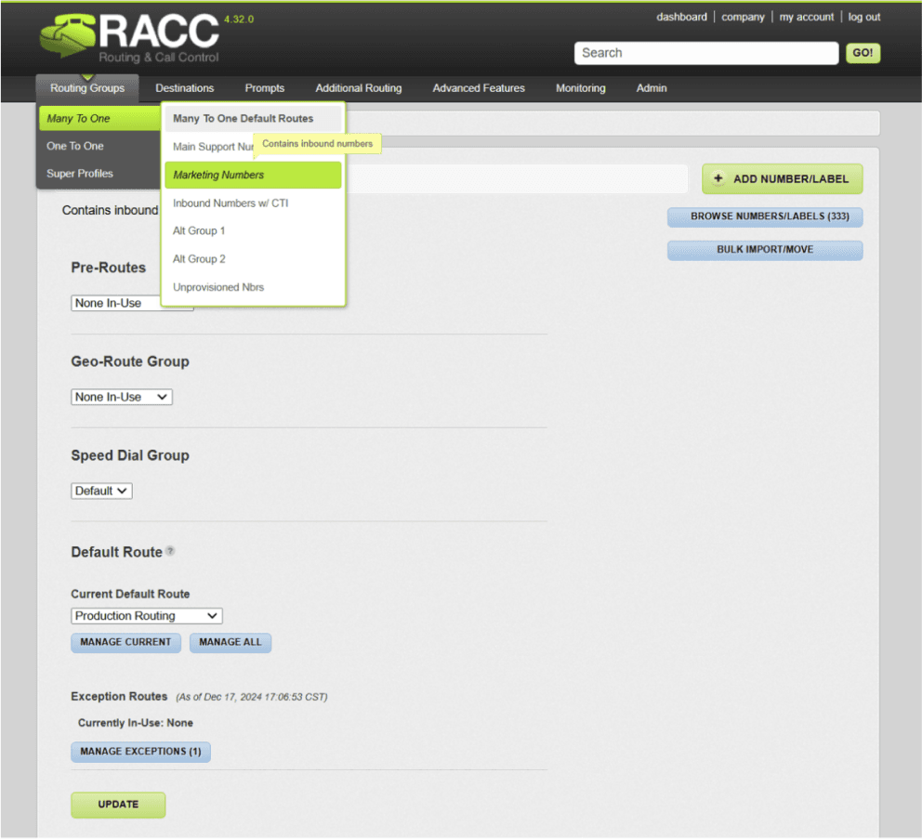Image resolution: width=922 pixels, height=839 pixels.
Task: Open the company link
Action: click(x=743, y=17)
